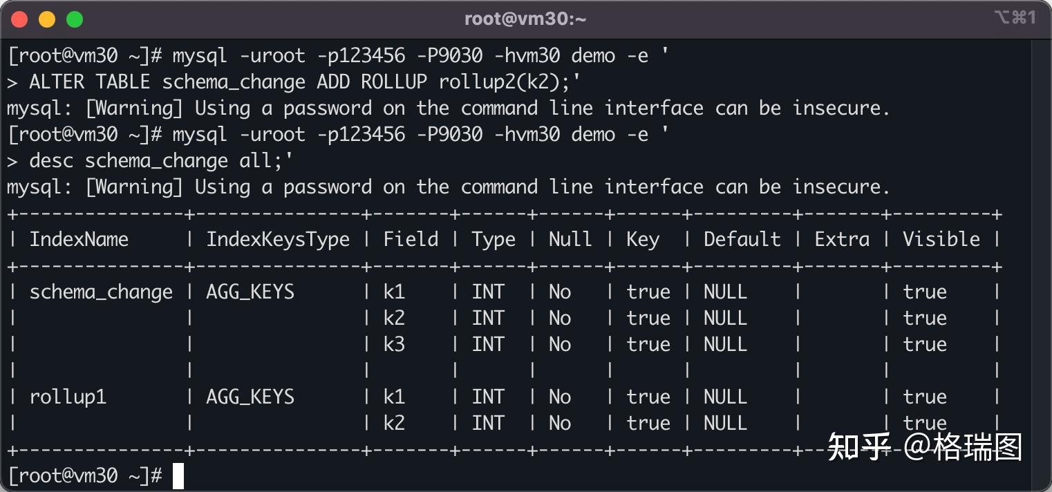Select the rollup1 index name cell
This screenshot has height=492, width=1052.
[68, 397]
